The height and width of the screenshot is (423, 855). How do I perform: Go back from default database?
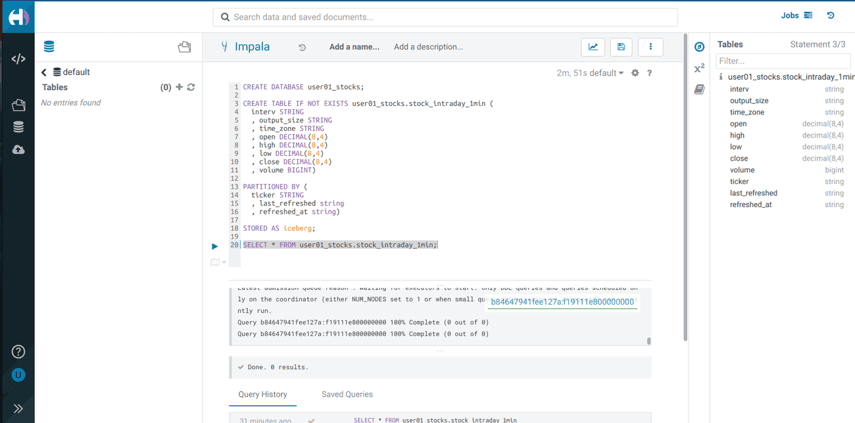(x=44, y=72)
